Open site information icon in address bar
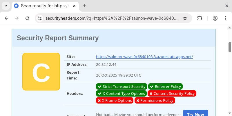The image size is (232, 116). point(40,18)
